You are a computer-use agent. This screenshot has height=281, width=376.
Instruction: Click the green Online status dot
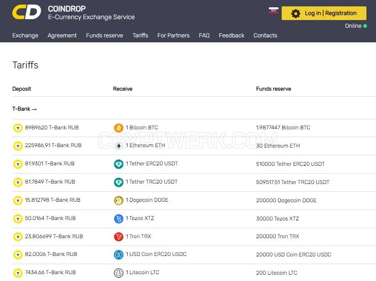point(365,26)
